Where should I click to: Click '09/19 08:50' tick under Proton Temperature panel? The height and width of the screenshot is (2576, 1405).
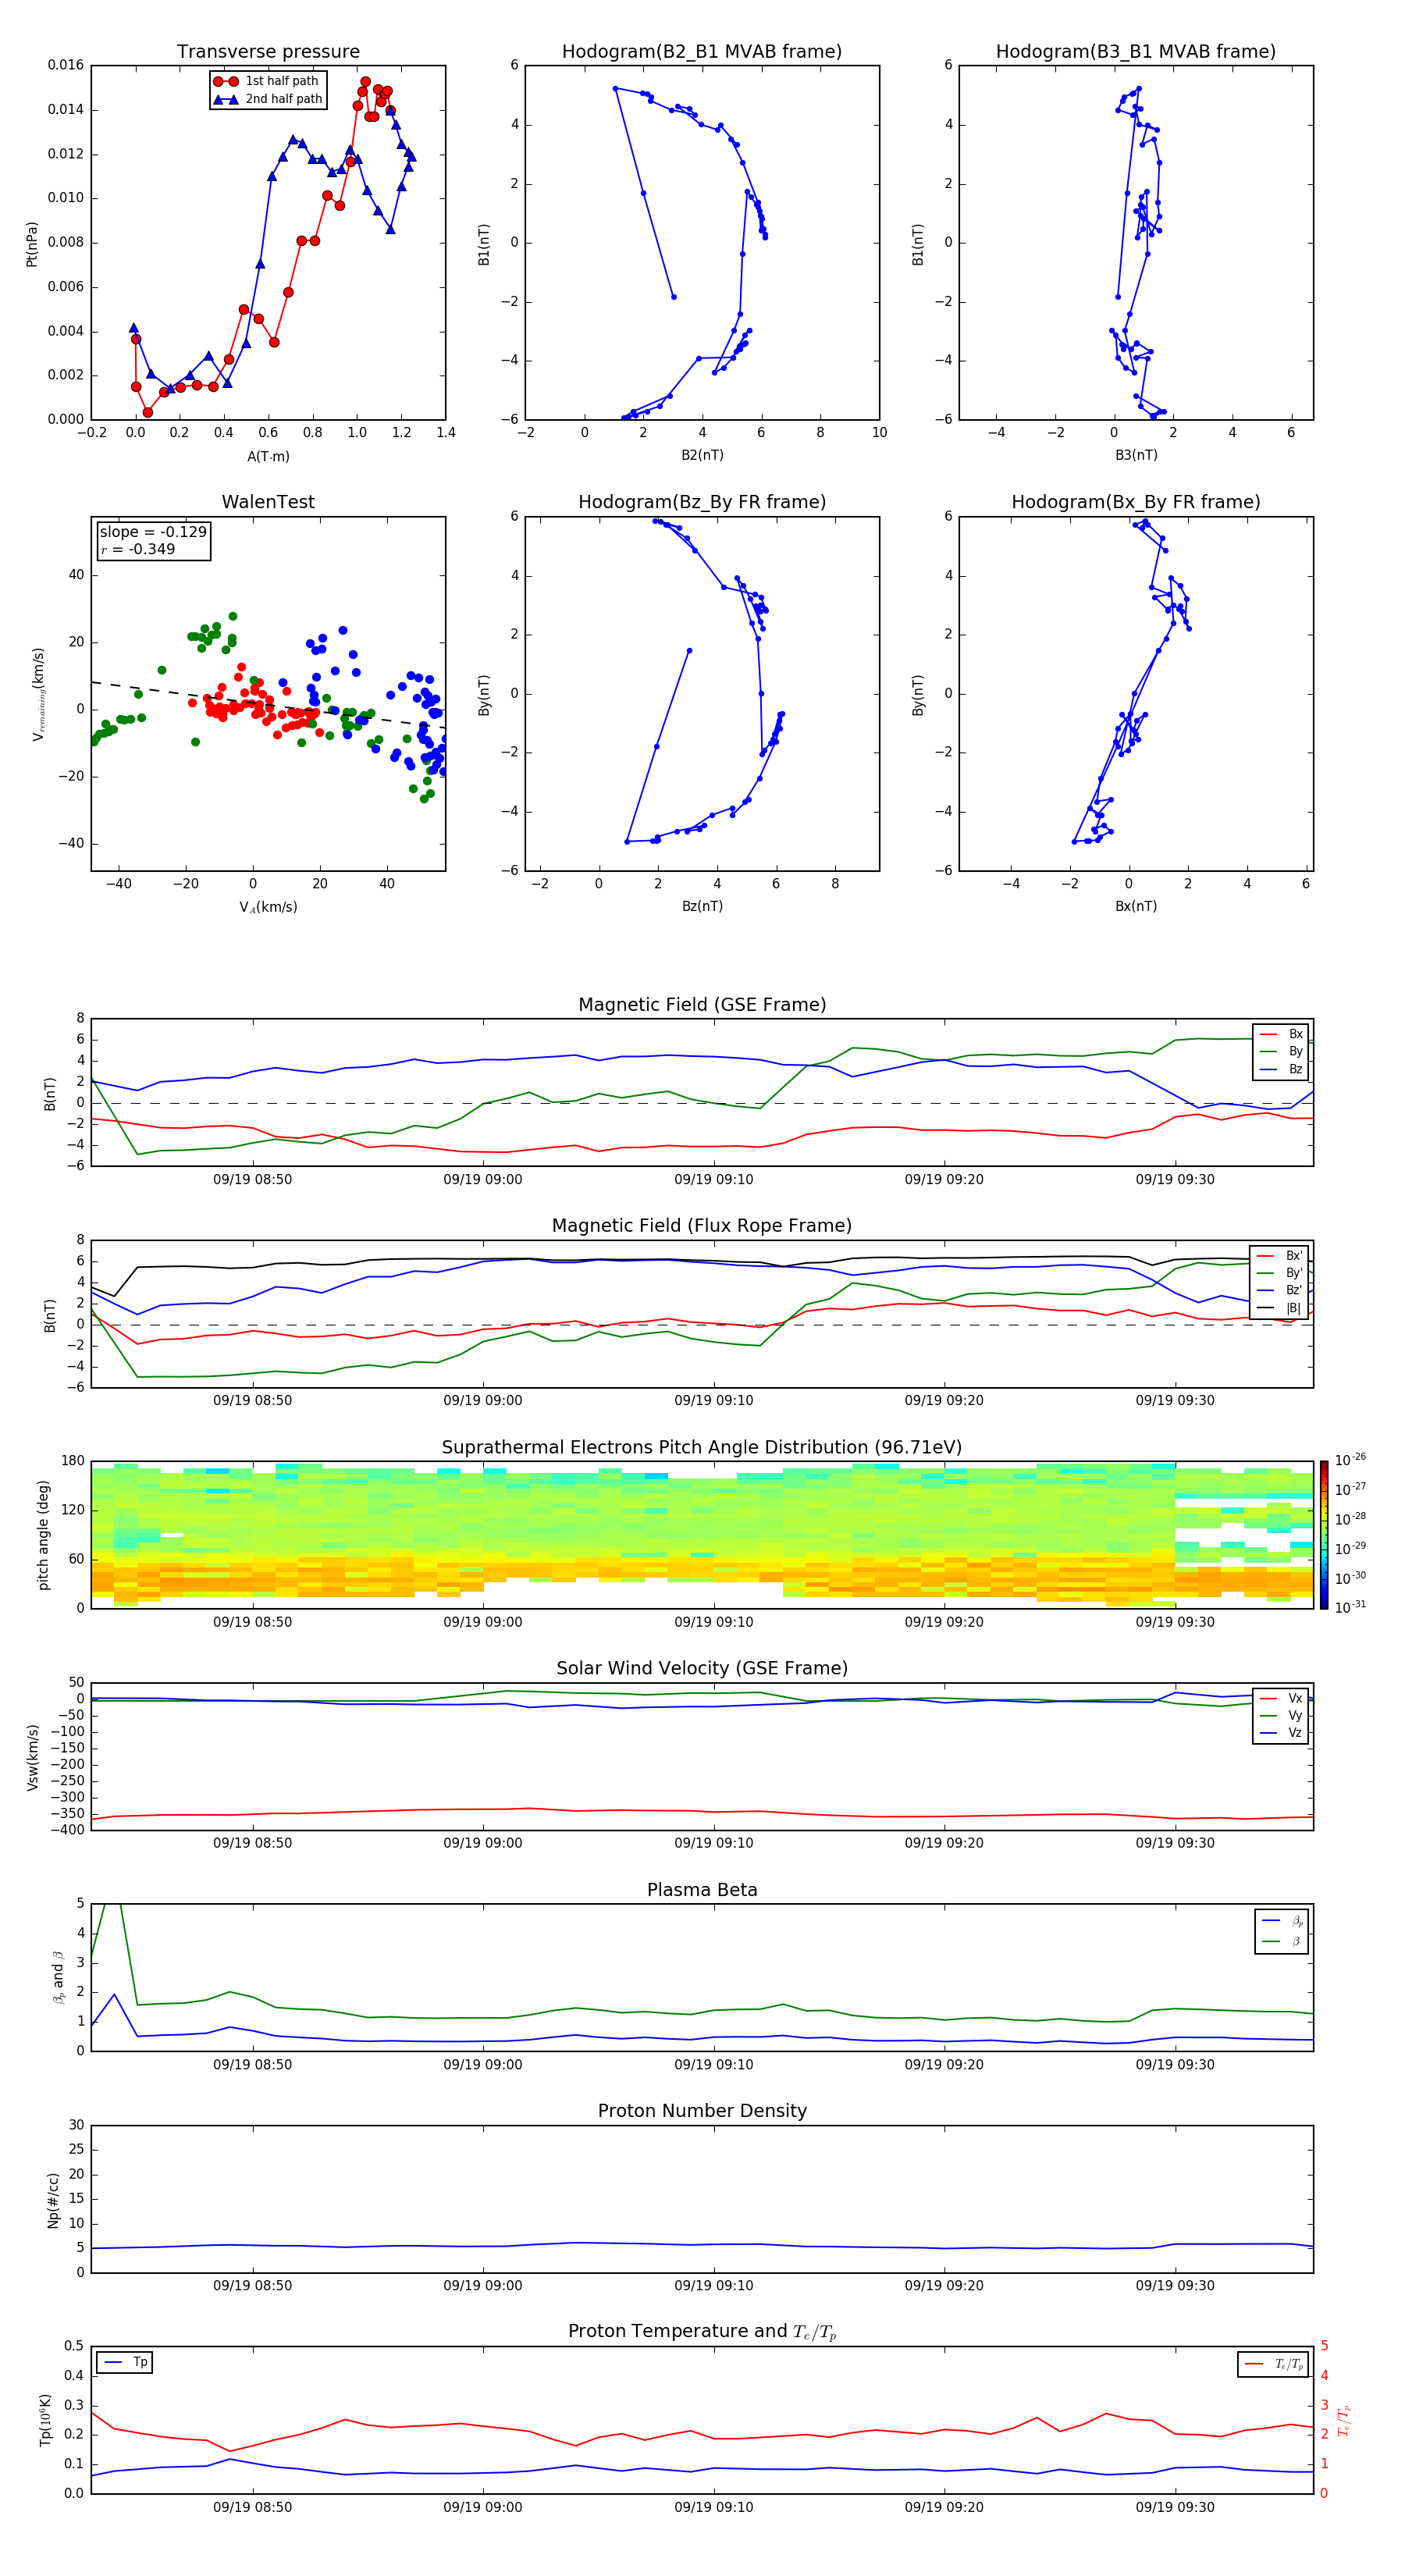point(252,2507)
